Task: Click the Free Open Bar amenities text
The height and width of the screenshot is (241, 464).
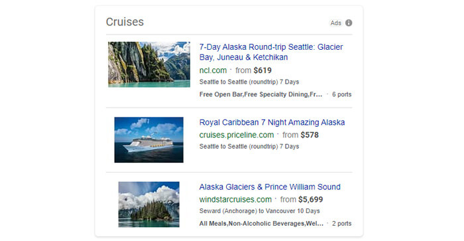Action: click(261, 94)
